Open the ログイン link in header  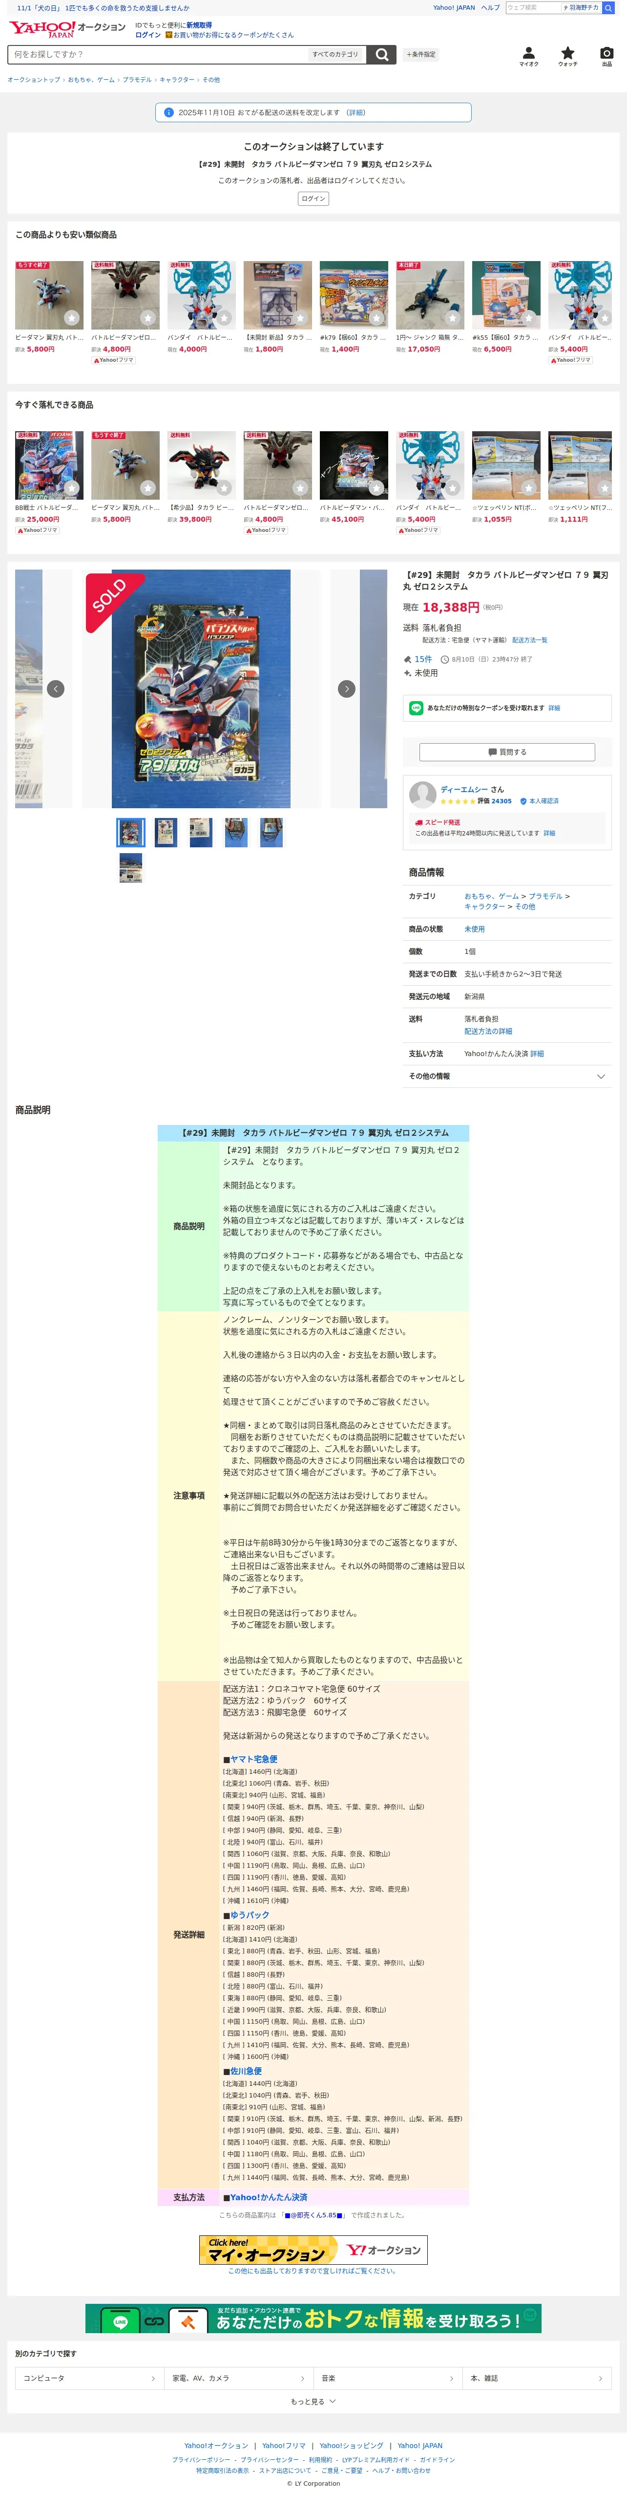point(148,35)
